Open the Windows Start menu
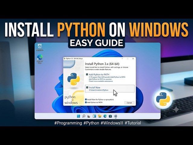The image size is (193, 145). click(78, 116)
